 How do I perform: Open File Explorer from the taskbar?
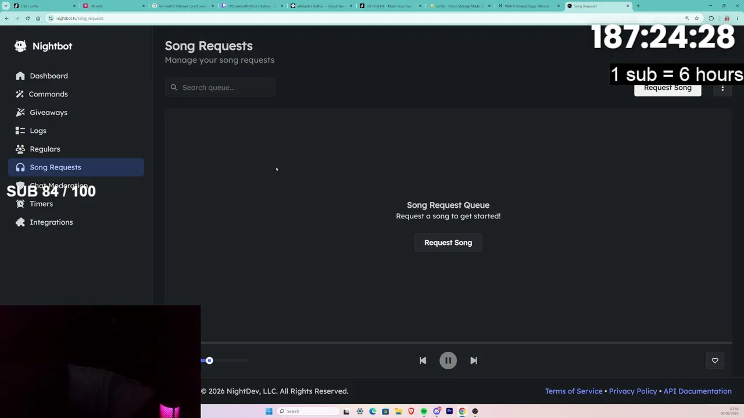point(398,412)
